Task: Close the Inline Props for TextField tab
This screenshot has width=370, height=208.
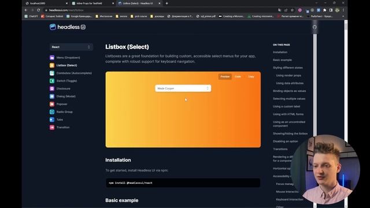Action: tap(113, 3)
